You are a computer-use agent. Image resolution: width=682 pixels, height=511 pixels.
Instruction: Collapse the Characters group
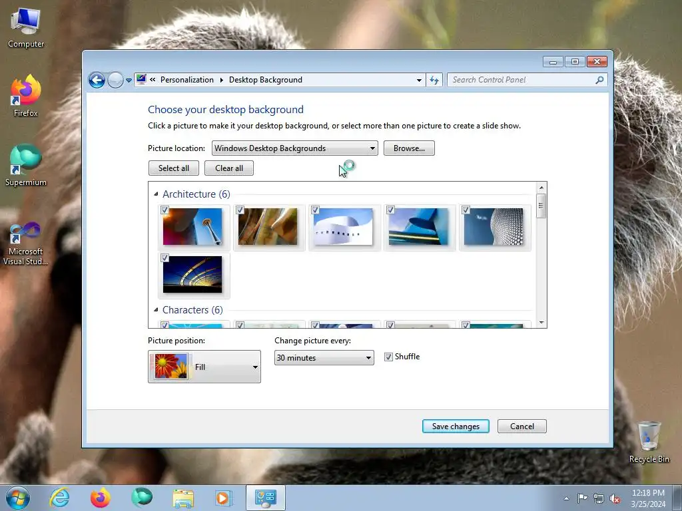click(156, 310)
